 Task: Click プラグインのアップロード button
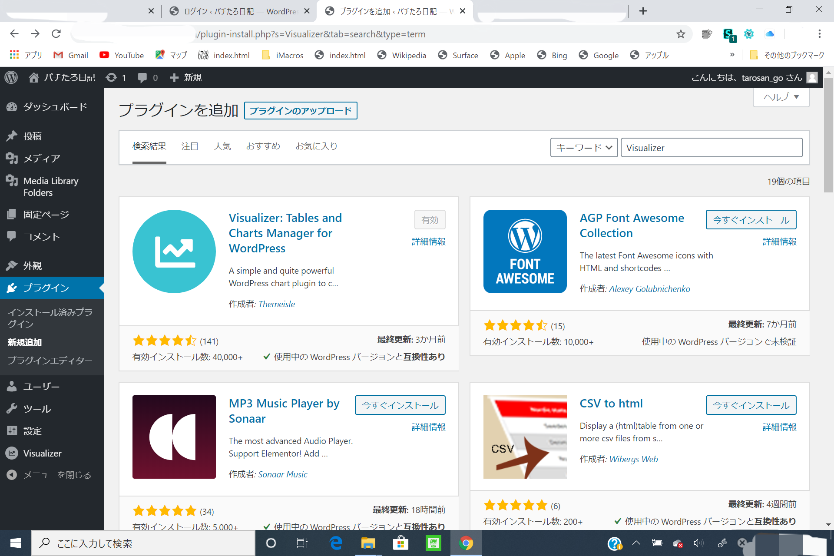coord(301,111)
